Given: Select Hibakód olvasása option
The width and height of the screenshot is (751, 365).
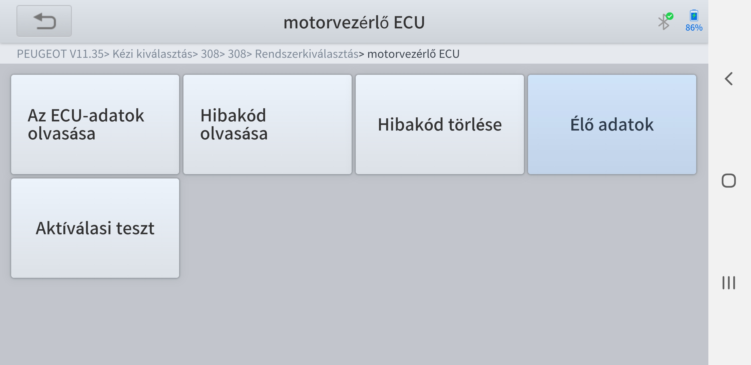Looking at the screenshot, I should 267,124.
